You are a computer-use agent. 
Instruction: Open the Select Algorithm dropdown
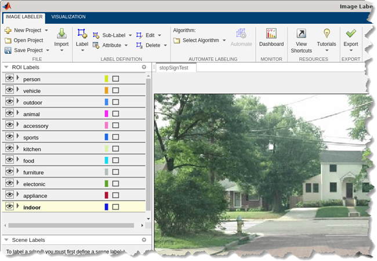click(200, 41)
